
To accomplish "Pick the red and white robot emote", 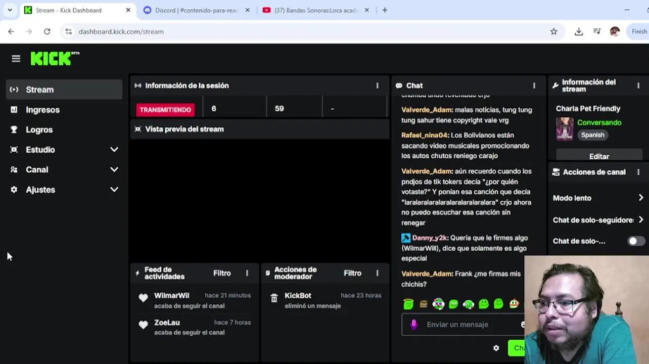I will [x=514, y=304].
